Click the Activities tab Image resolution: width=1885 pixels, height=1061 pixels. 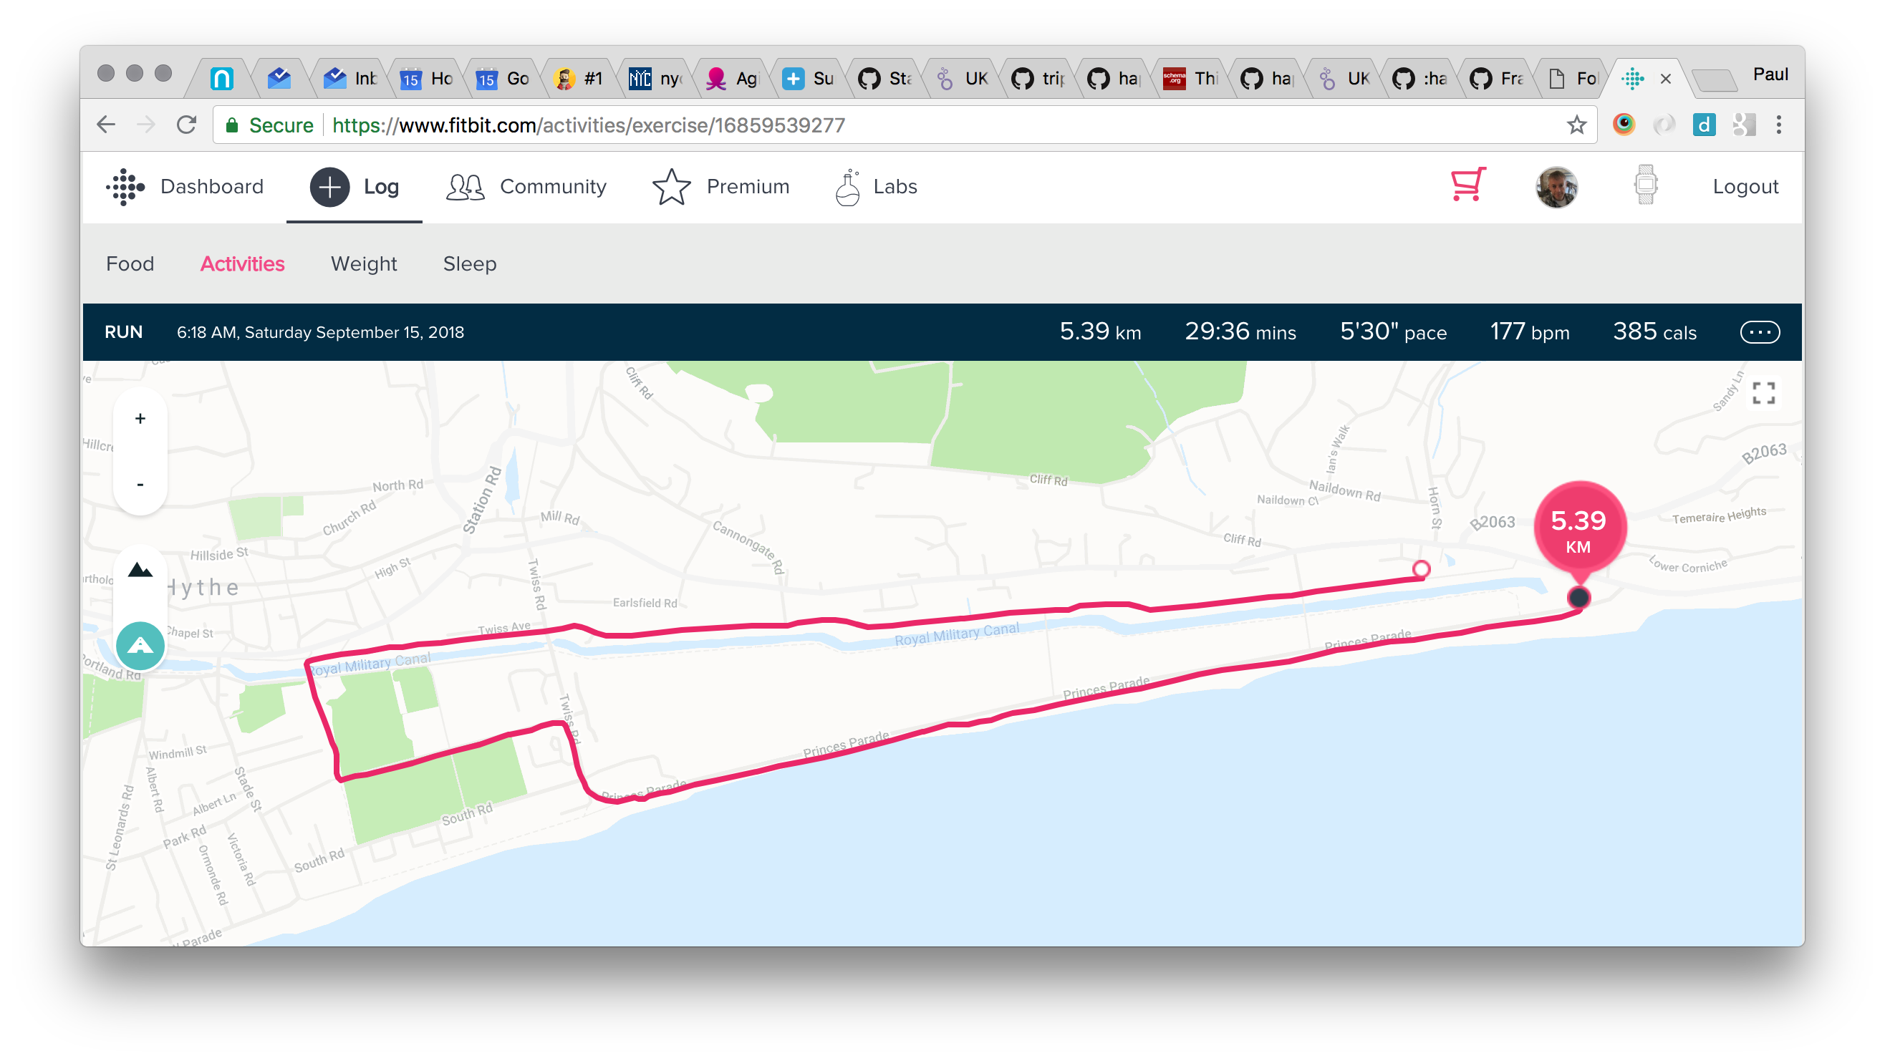tap(242, 263)
